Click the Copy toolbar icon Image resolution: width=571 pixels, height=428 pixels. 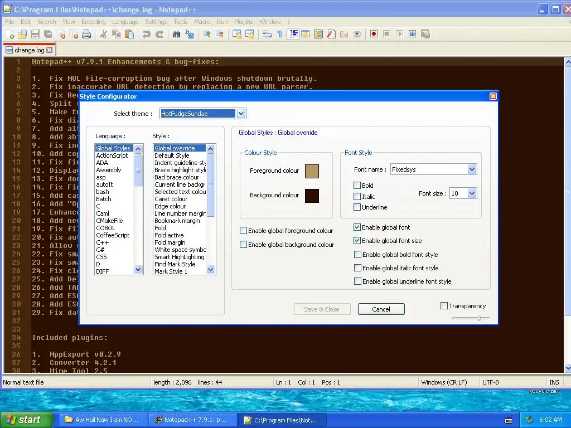[117, 34]
